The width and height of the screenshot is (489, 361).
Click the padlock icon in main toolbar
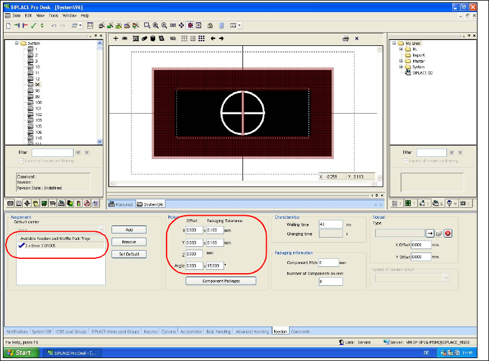210,26
